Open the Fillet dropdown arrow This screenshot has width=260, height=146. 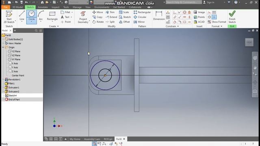72,12
